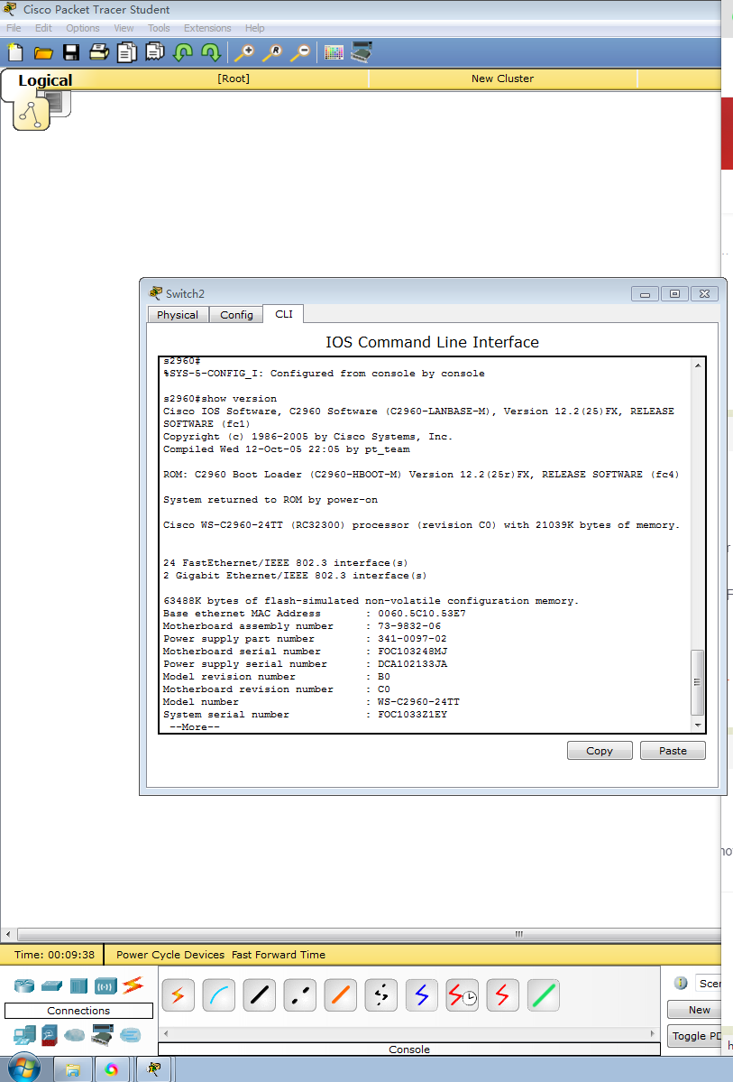This screenshot has width=733, height=1082.
Task: Open the File menu
Action: (14, 28)
